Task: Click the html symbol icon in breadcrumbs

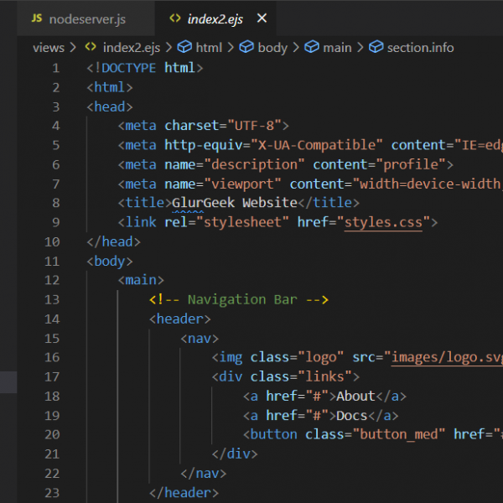Action: (183, 48)
